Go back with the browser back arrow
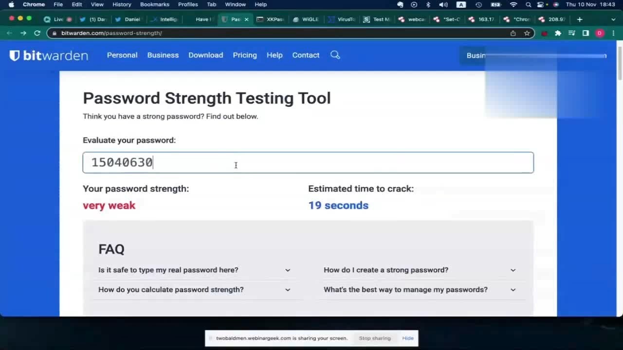Screen dimensions: 623x350 pos(9,33)
